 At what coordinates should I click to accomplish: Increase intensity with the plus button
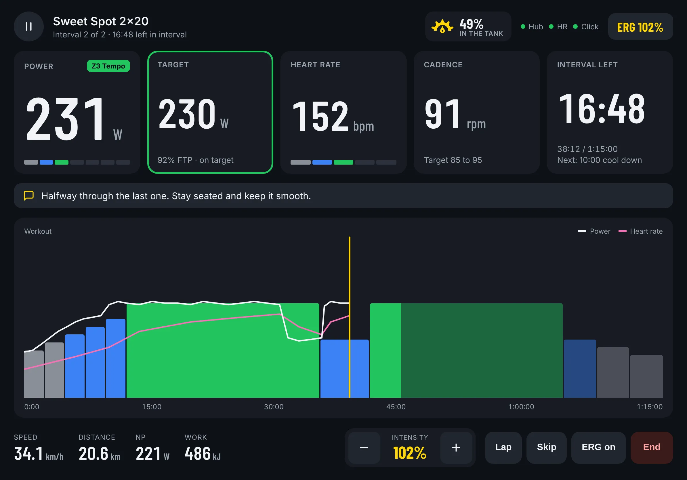click(456, 448)
